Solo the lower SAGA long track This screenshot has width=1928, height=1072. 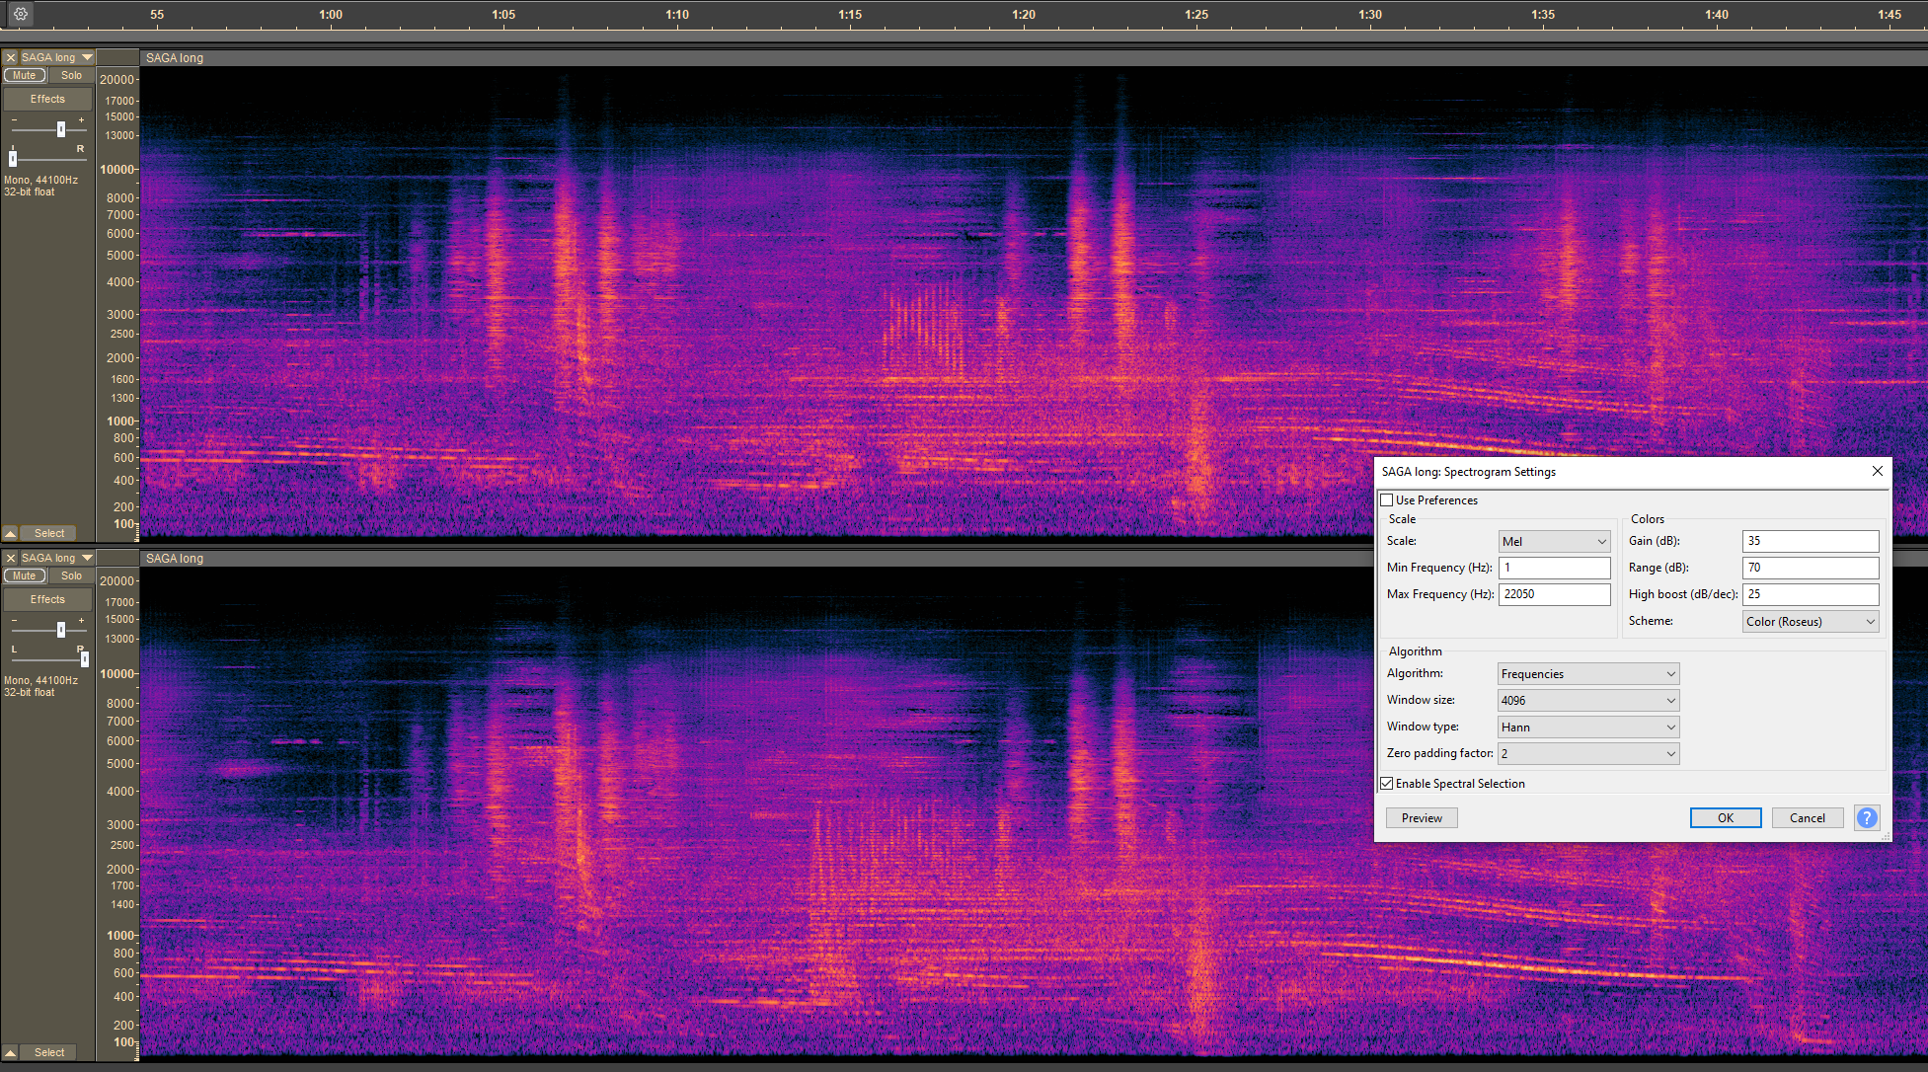point(71,575)
